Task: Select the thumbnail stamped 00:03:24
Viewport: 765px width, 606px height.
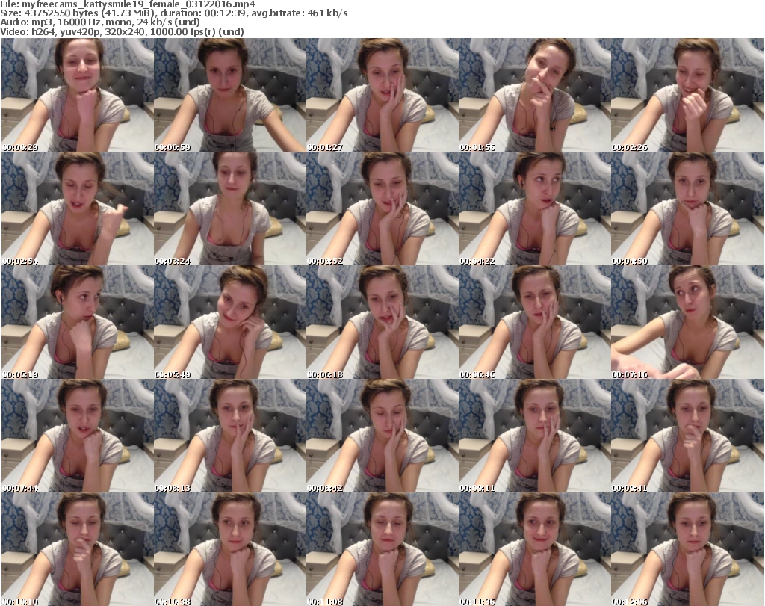Action: point(230,208)
